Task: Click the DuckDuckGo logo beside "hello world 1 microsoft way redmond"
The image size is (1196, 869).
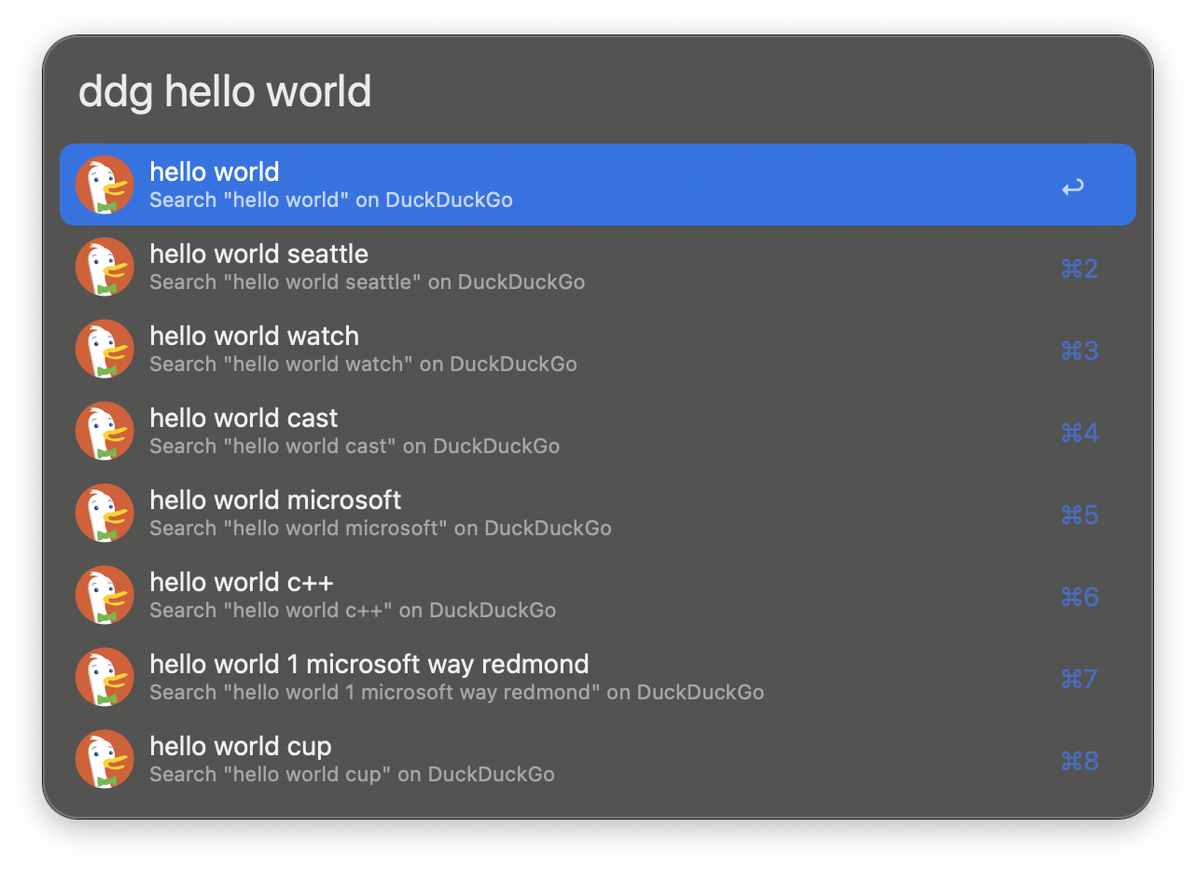Action: [104, 677]
